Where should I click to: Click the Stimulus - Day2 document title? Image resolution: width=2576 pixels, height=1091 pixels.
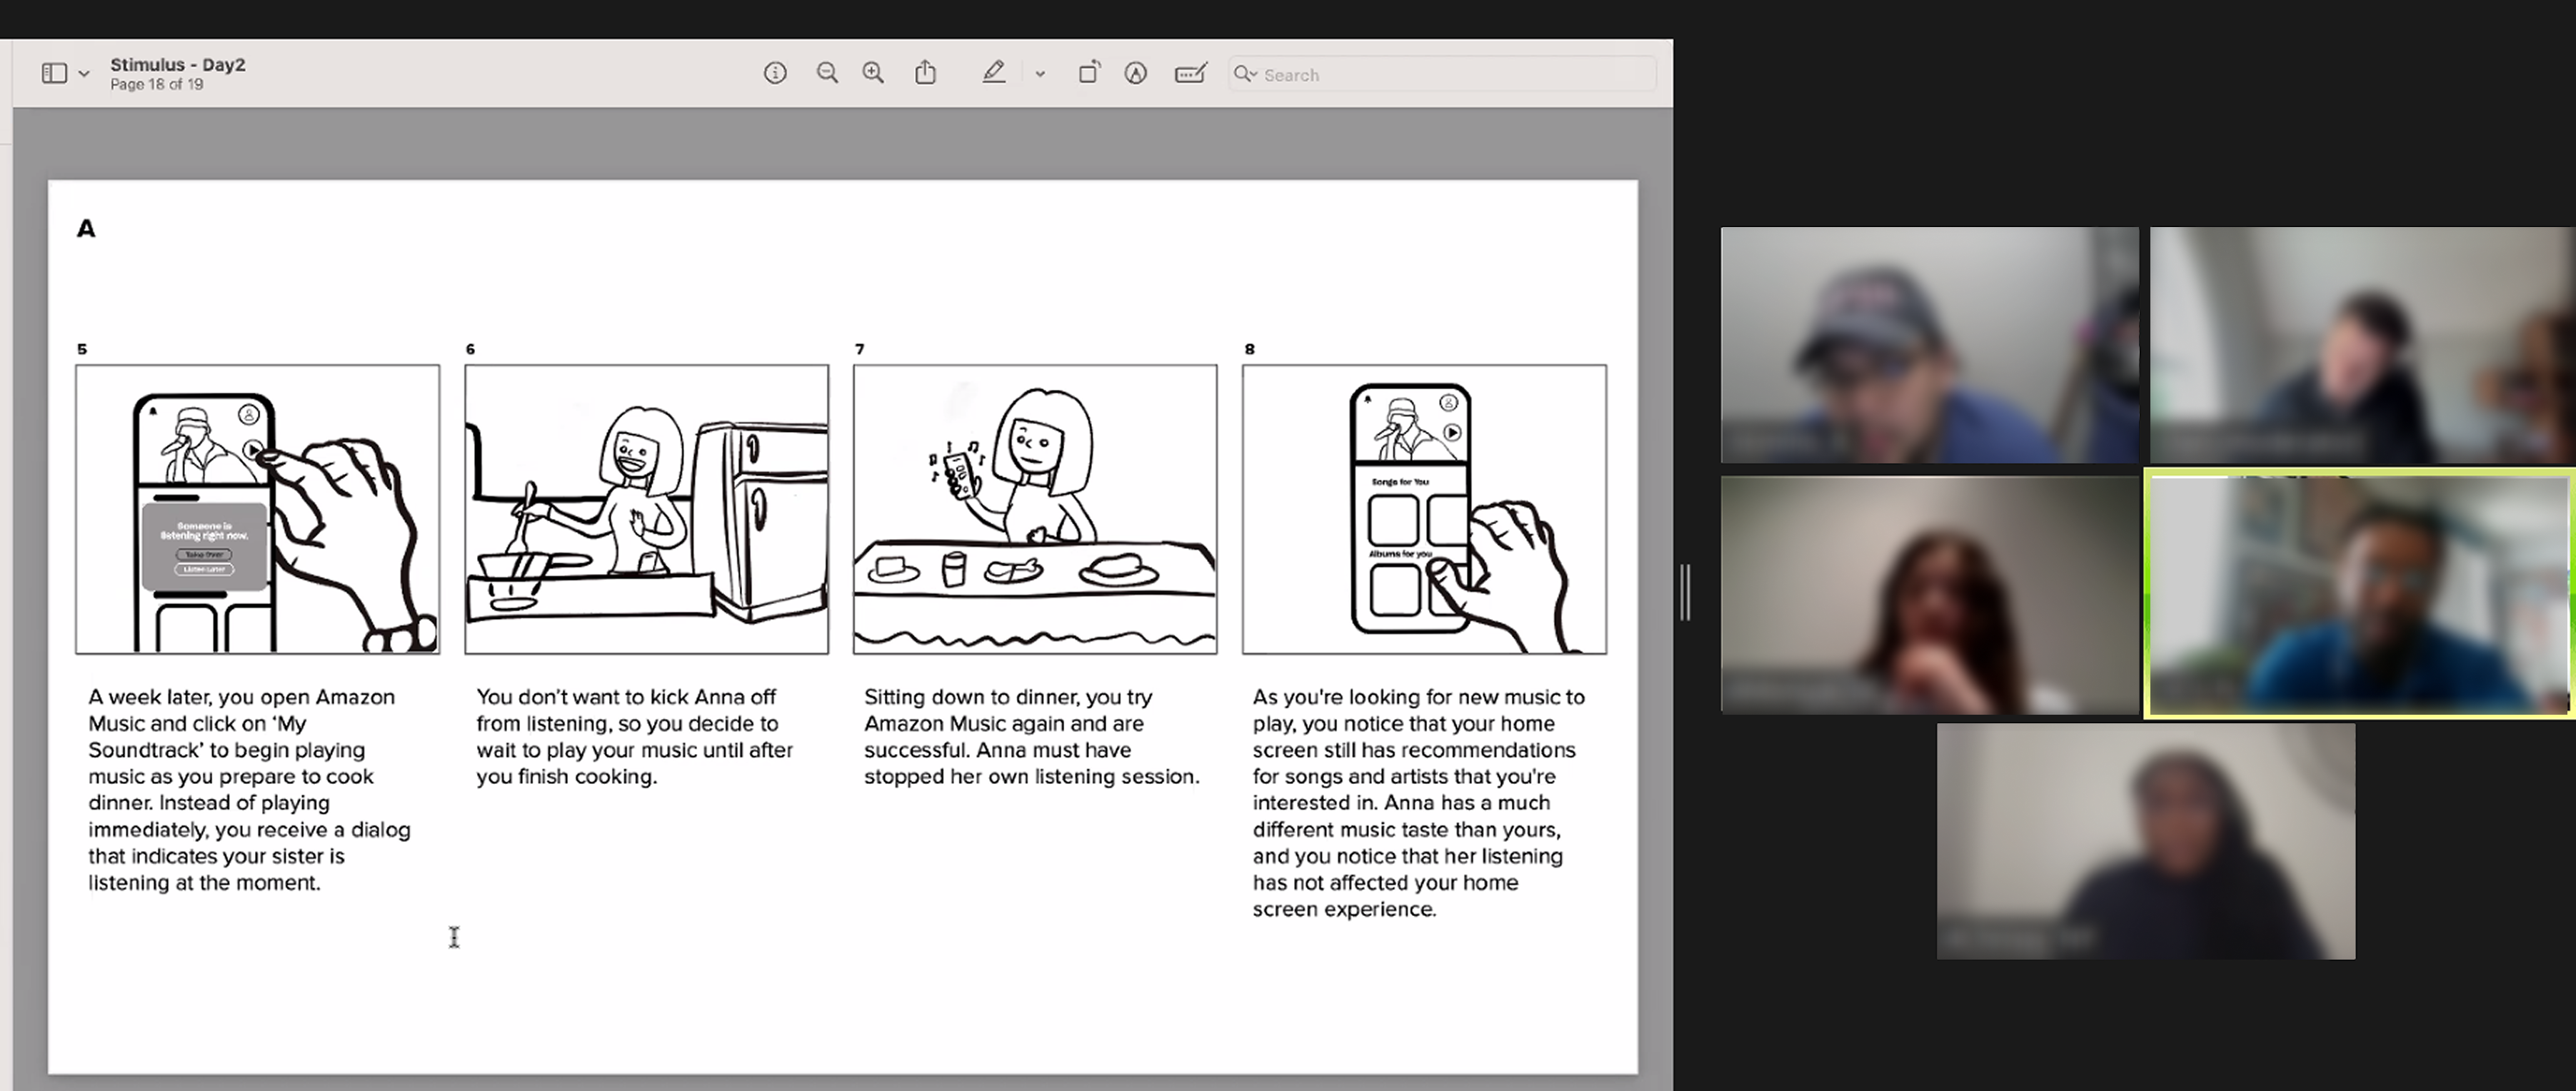point(178,64)
